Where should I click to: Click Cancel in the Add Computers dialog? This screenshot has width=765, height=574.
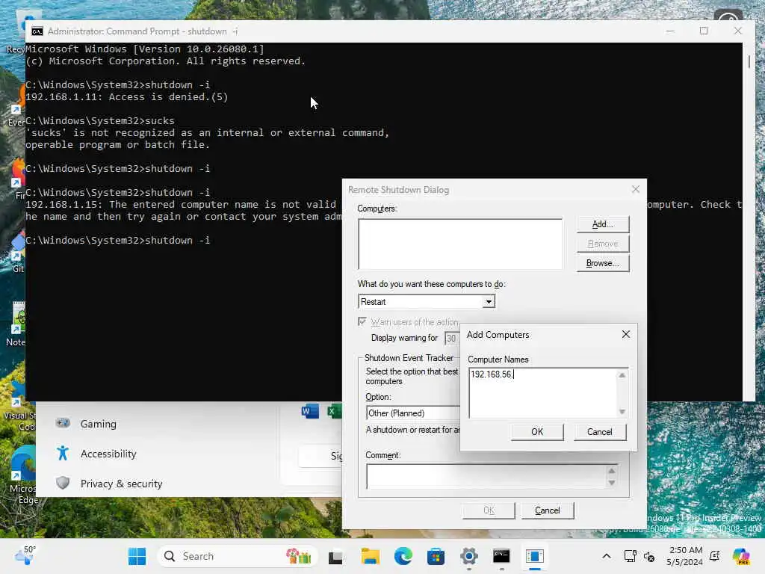coord(600,431)
